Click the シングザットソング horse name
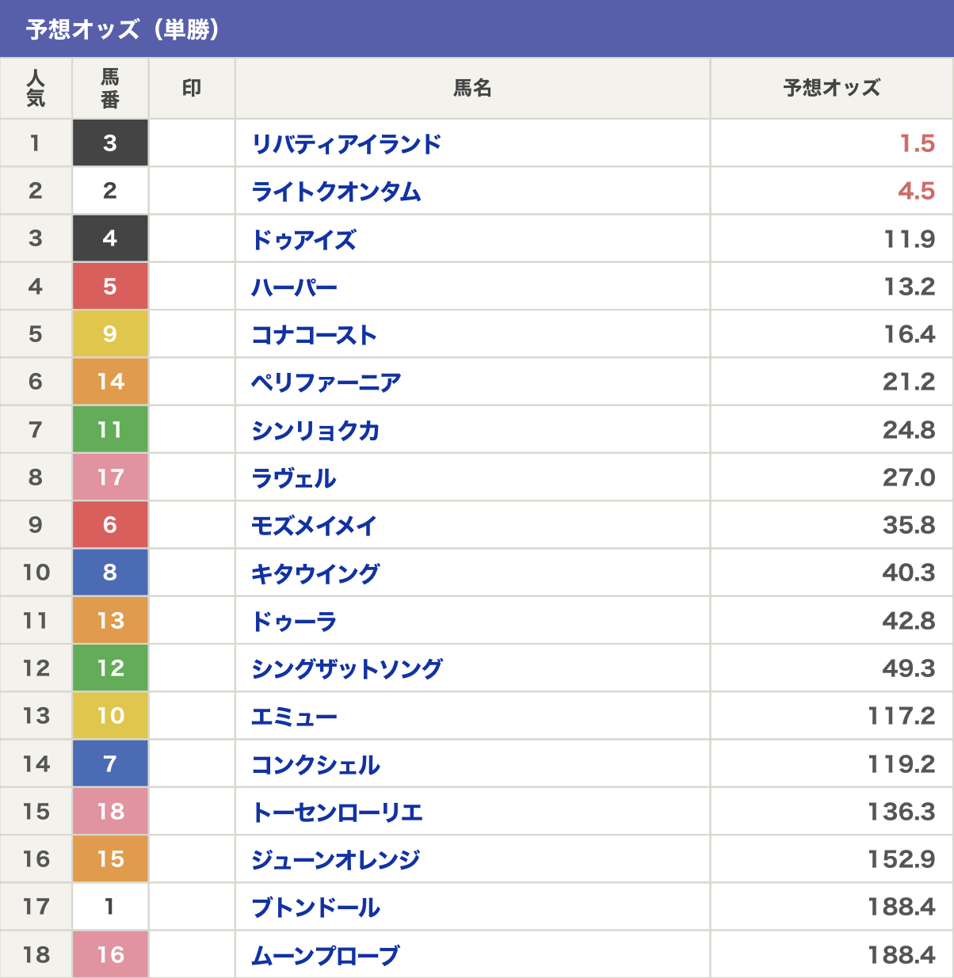This screenshot has width=954, height=978. (347, 669)
